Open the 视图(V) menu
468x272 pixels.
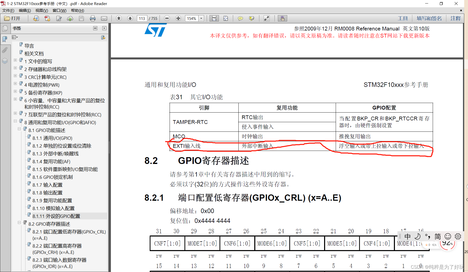click(x=42, y=10)
